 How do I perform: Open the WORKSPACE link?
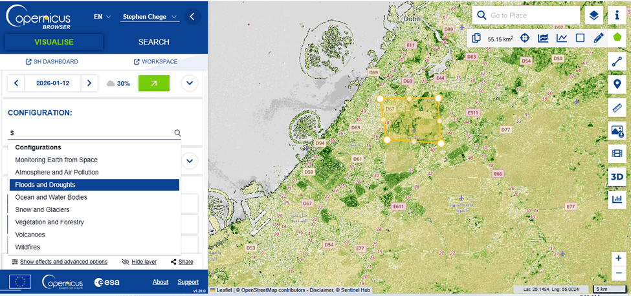[x=155, y=62]
